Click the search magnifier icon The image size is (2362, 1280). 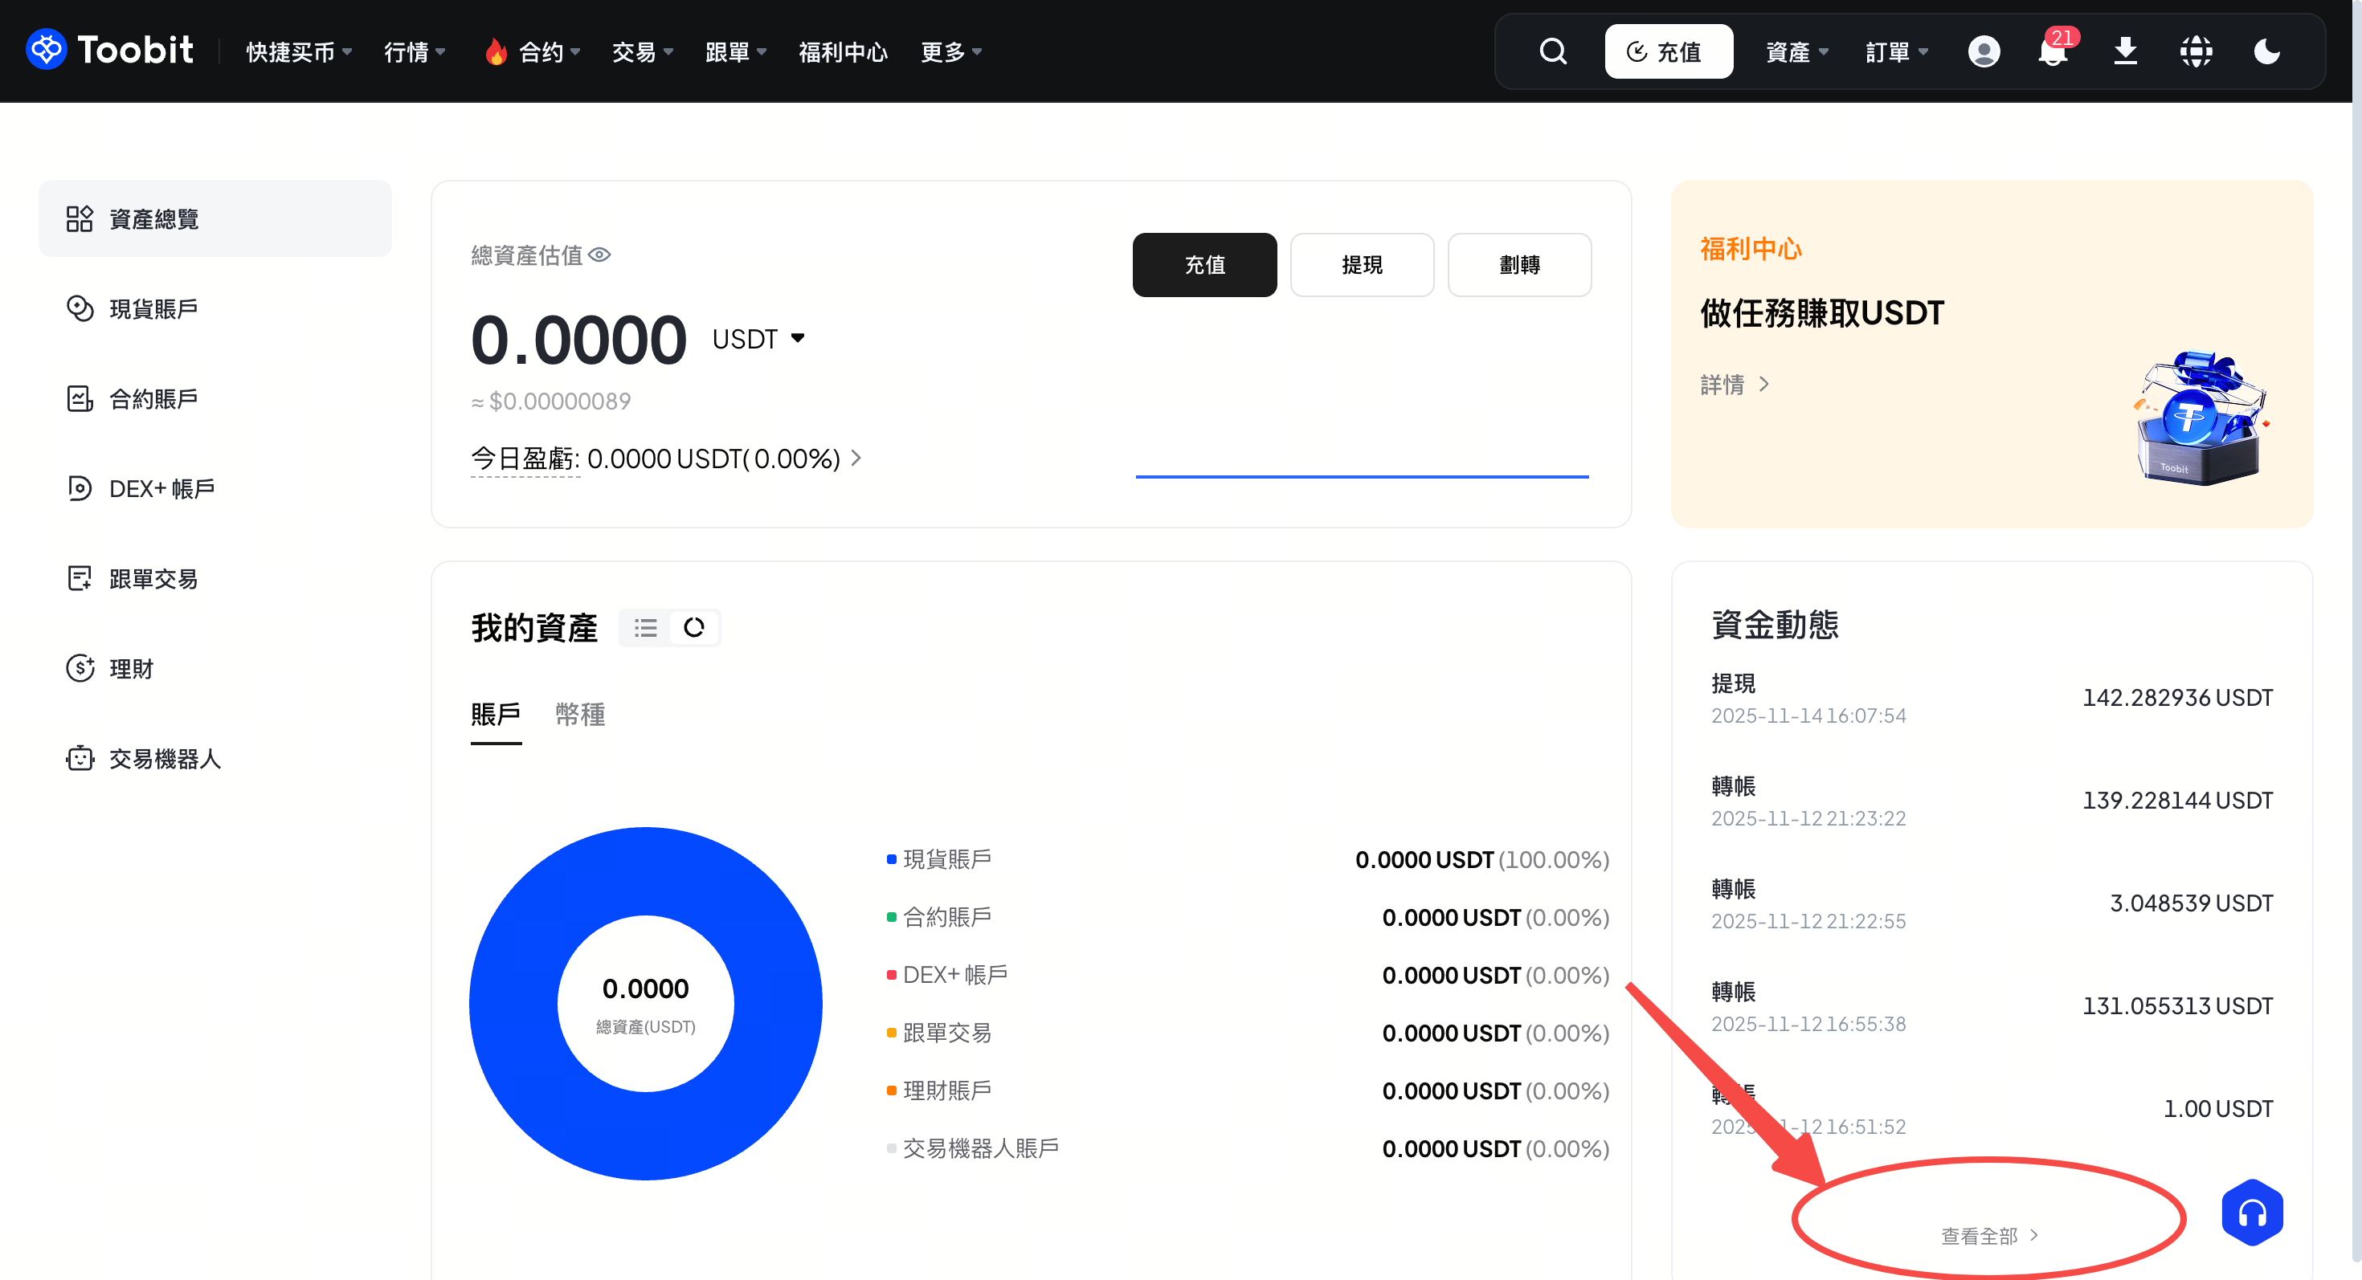(1551, 51)
